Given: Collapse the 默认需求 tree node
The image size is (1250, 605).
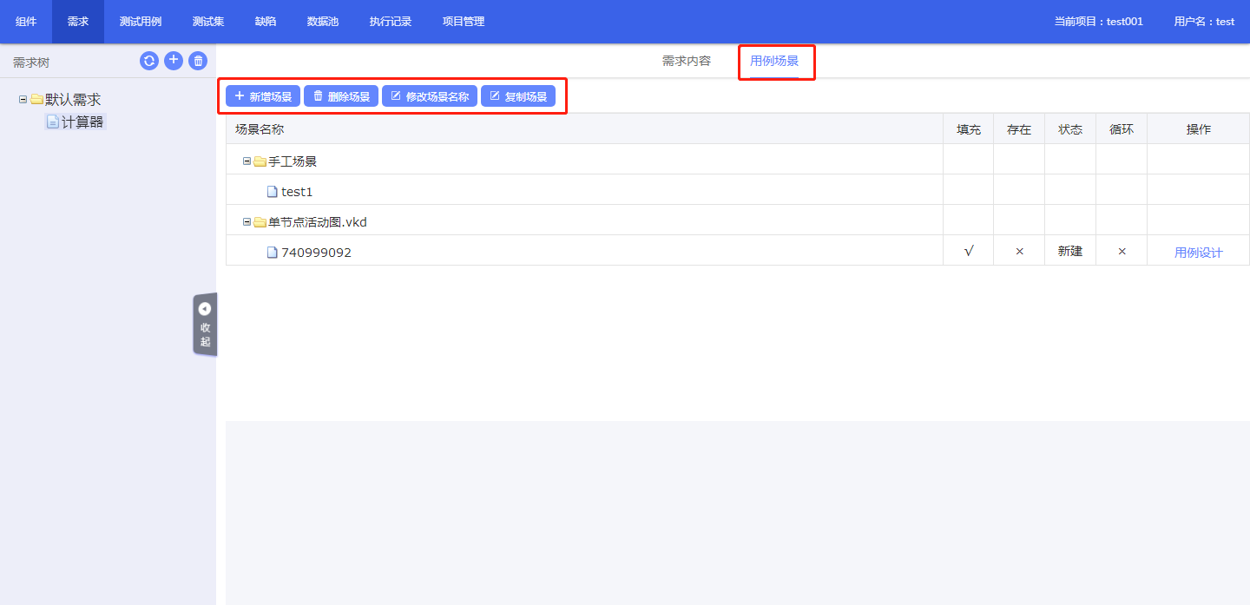Looking at the screenshot, I should coord(23,100).
